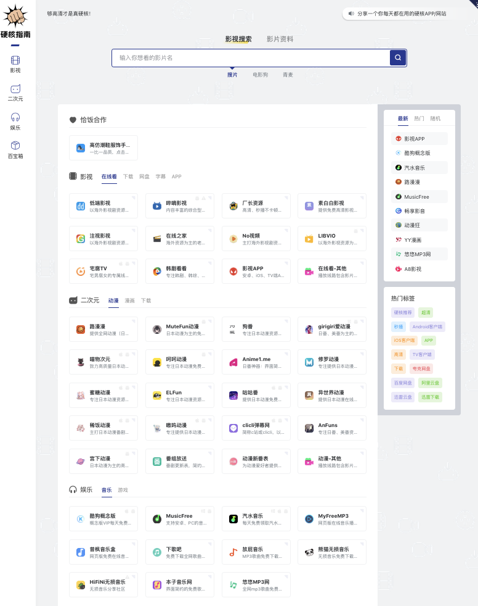Open 动漫狂 in the latest list
This screenshot has width=478, height=606.
point(419,225)
